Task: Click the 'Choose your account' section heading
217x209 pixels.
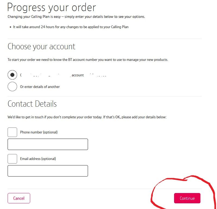Action: point(42,47)
